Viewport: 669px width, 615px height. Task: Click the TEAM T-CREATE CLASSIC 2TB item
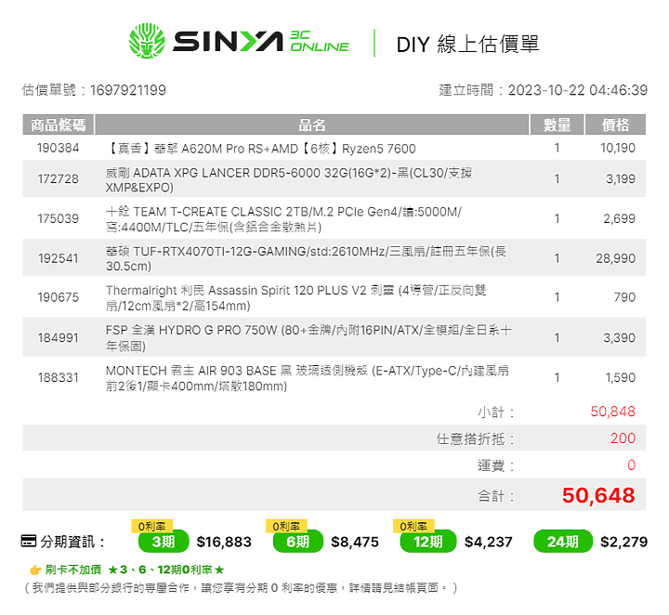point(283,219)
